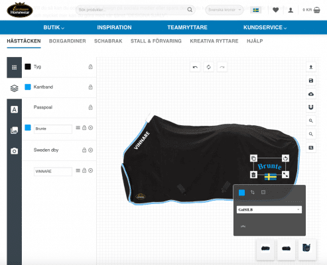Switch to the STALL & FÖRVARING tab
Image resolution: width=327 pixels, height=265 pixels.
156,41
